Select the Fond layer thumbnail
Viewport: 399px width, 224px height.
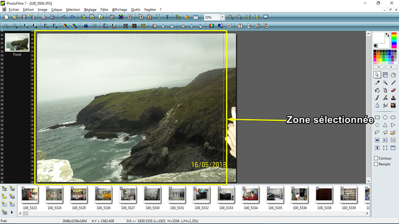(17, 42)
